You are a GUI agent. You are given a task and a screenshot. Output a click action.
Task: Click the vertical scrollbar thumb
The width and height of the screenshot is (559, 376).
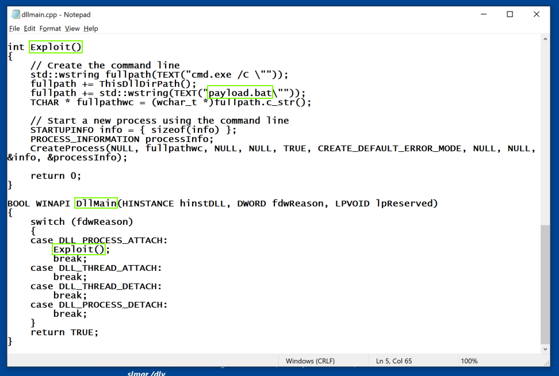(x=545, y=284)
